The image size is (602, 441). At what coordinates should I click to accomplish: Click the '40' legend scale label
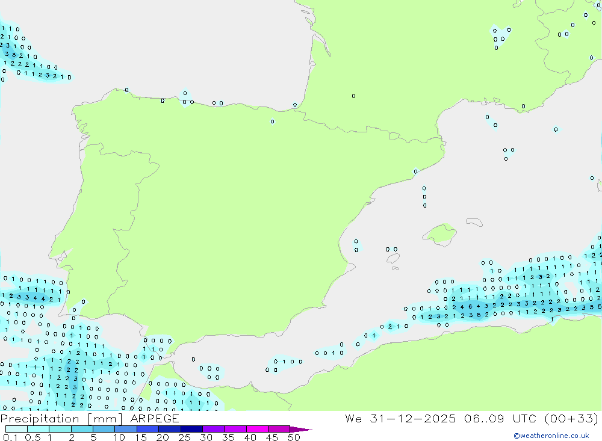tap(250, 437)
